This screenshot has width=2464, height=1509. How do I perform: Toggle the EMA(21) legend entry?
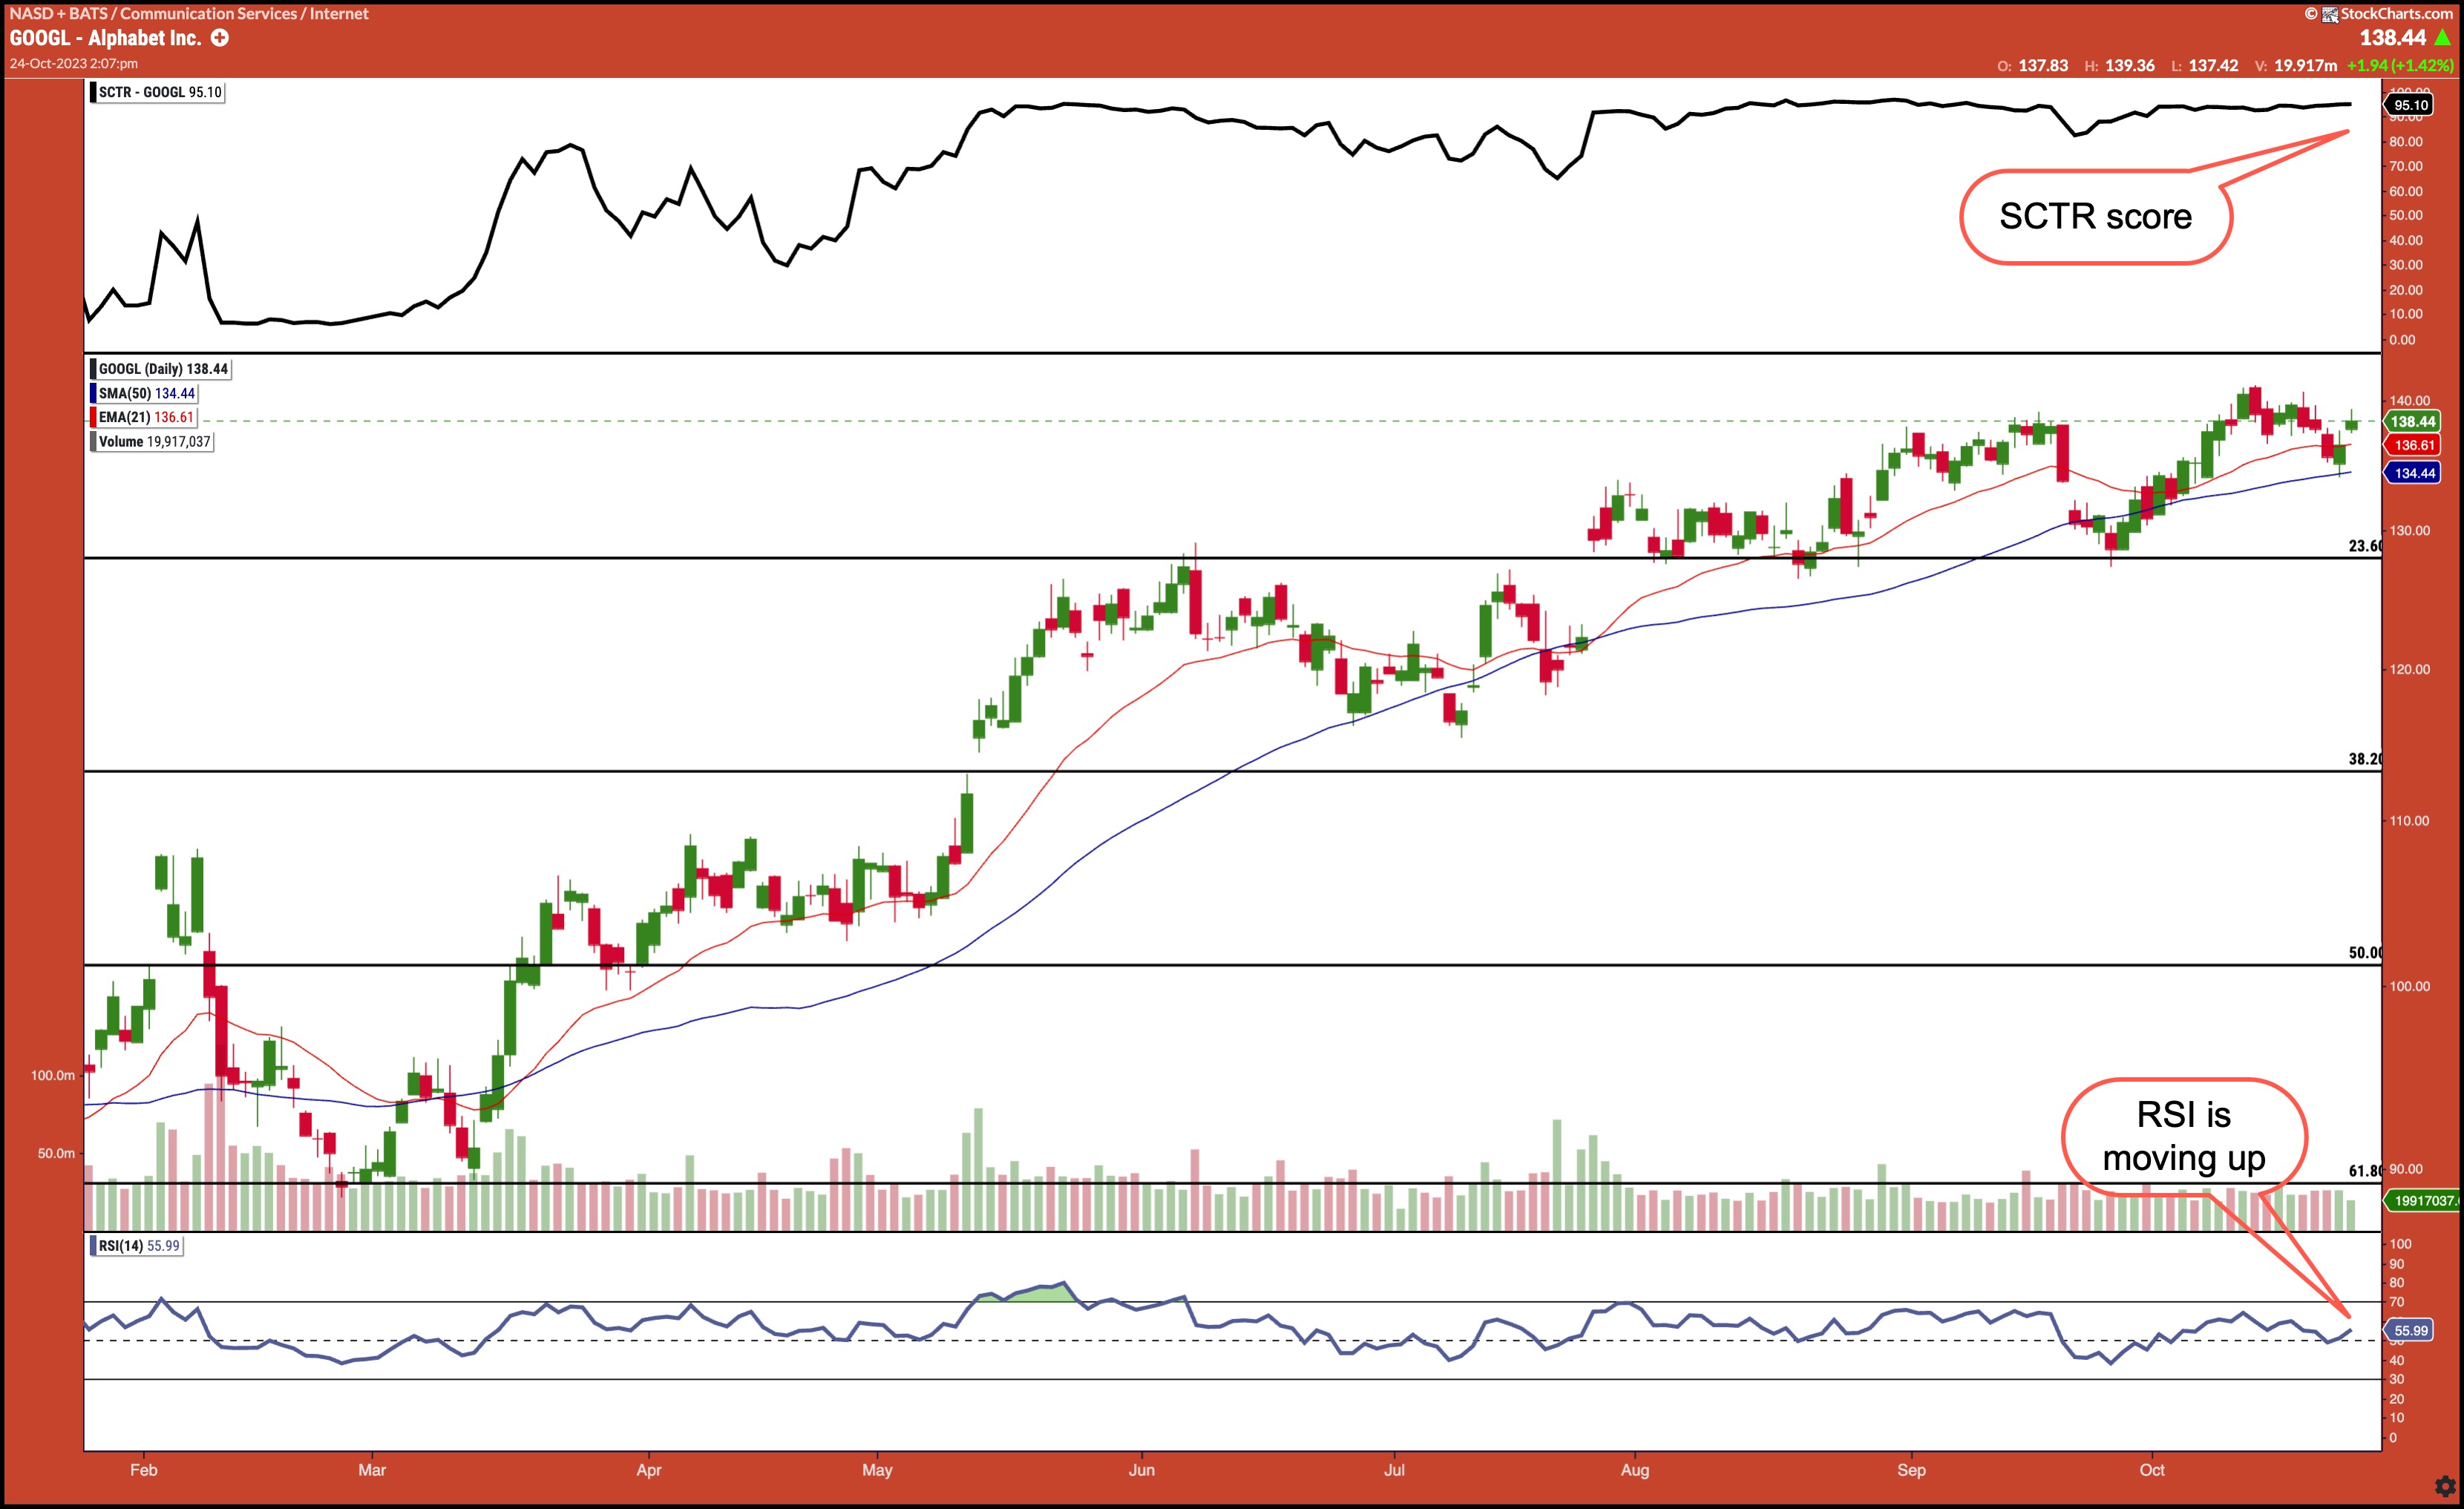(x=146, y=418)
